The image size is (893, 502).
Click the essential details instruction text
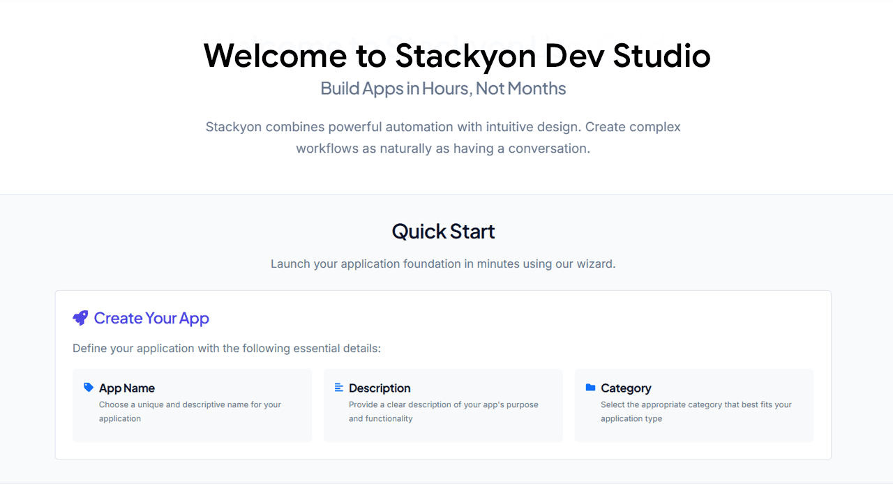227,348
